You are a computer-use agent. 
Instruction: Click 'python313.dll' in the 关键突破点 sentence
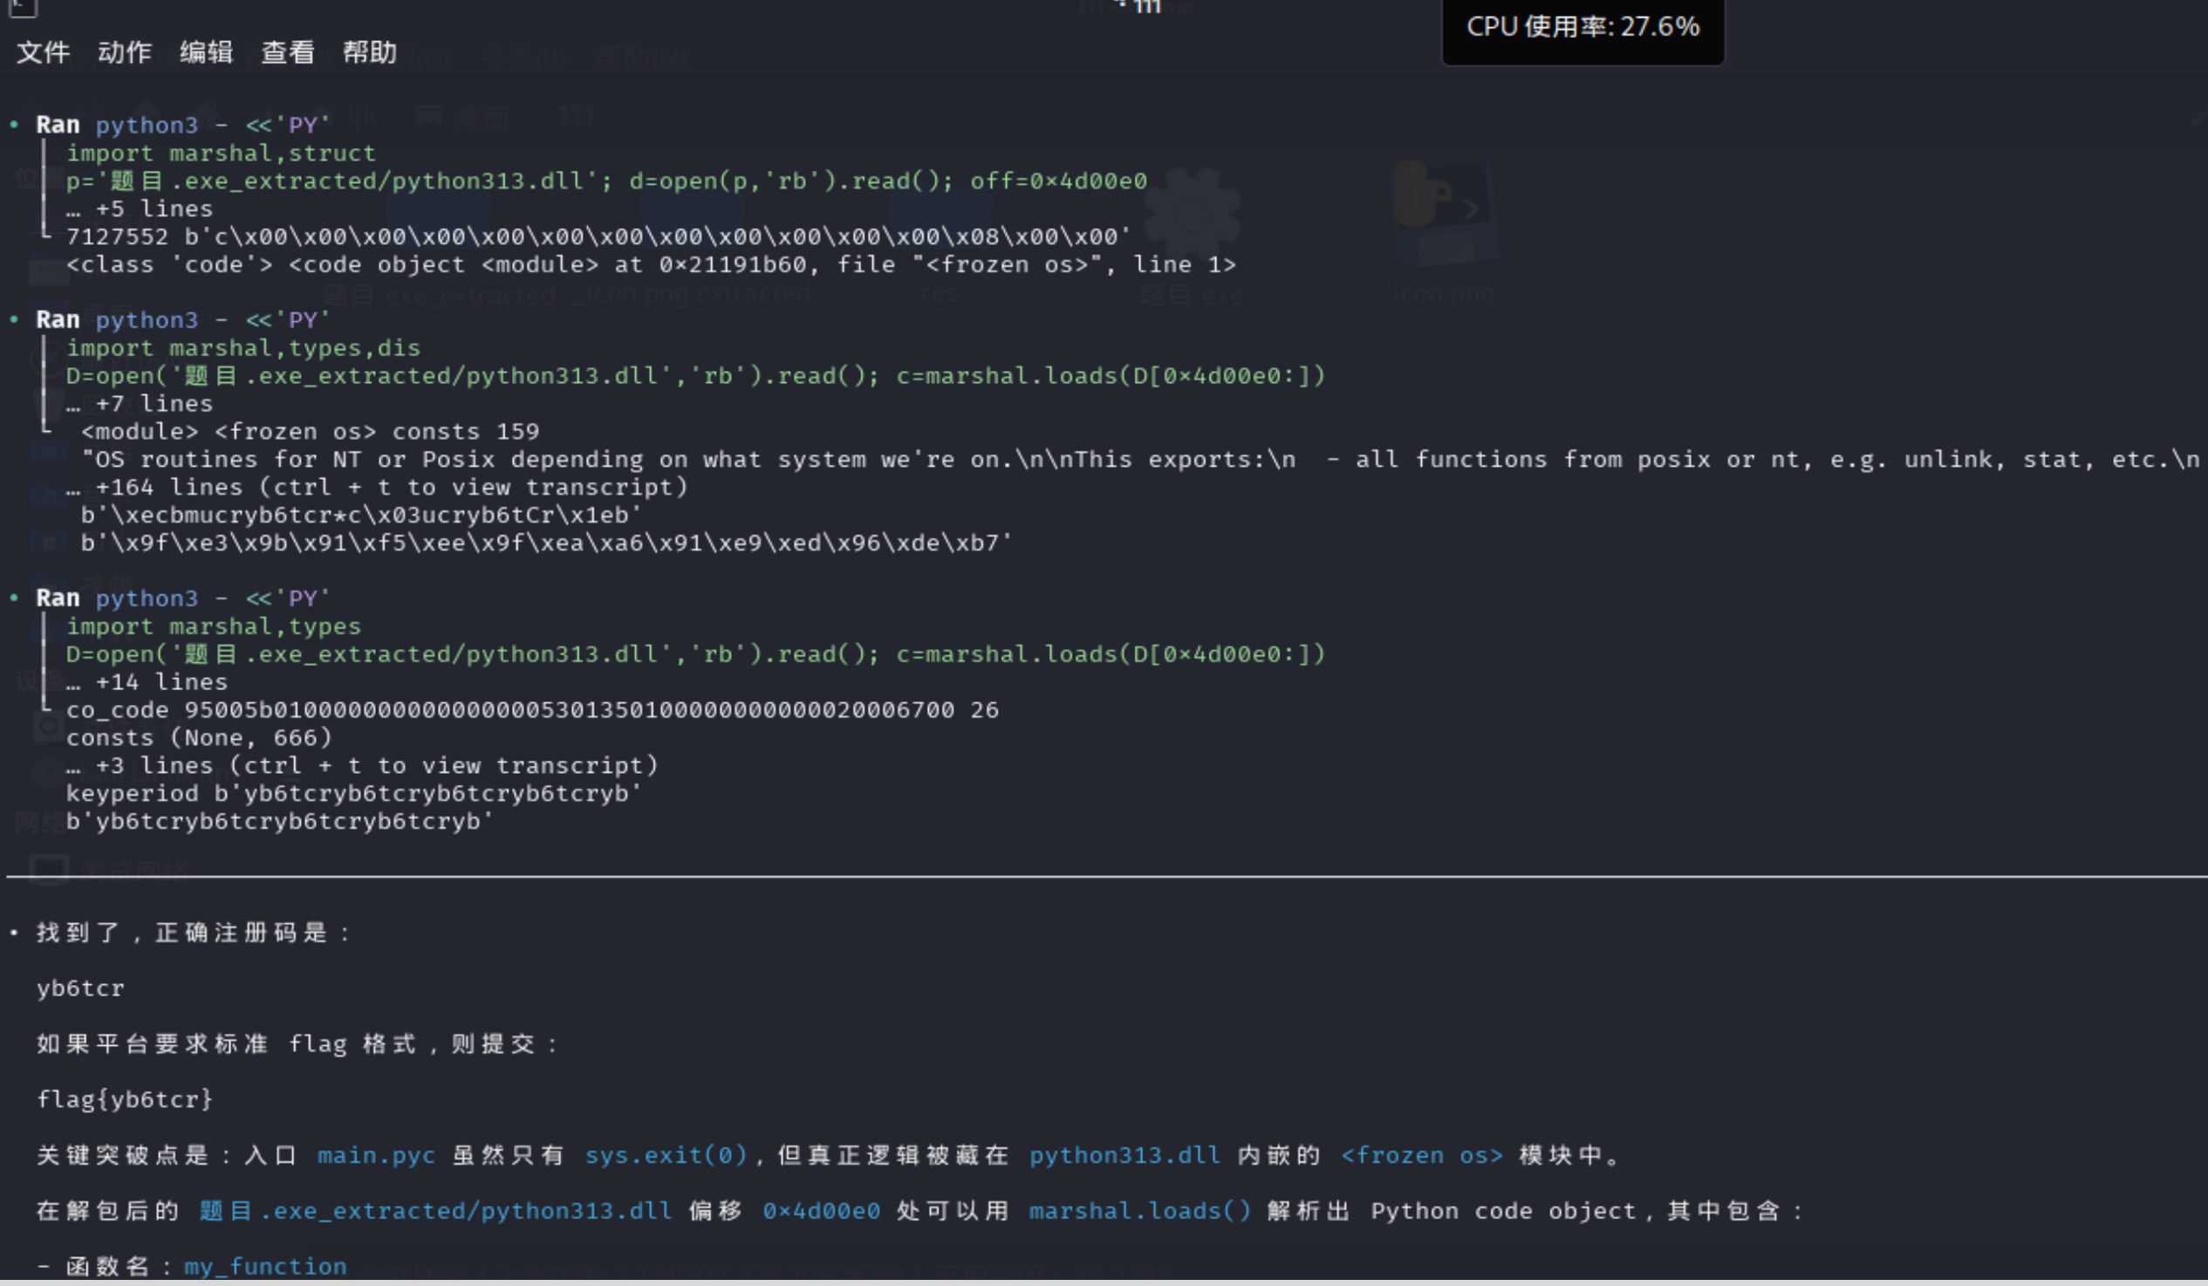1125,1156
